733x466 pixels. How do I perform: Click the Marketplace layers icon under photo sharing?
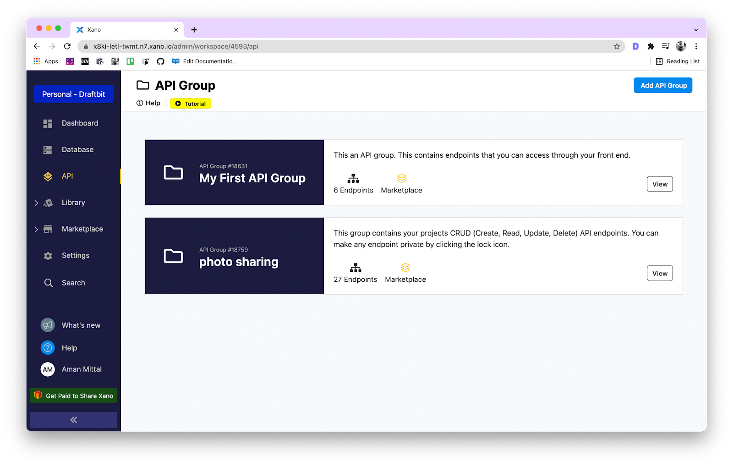tap(405, 268)
